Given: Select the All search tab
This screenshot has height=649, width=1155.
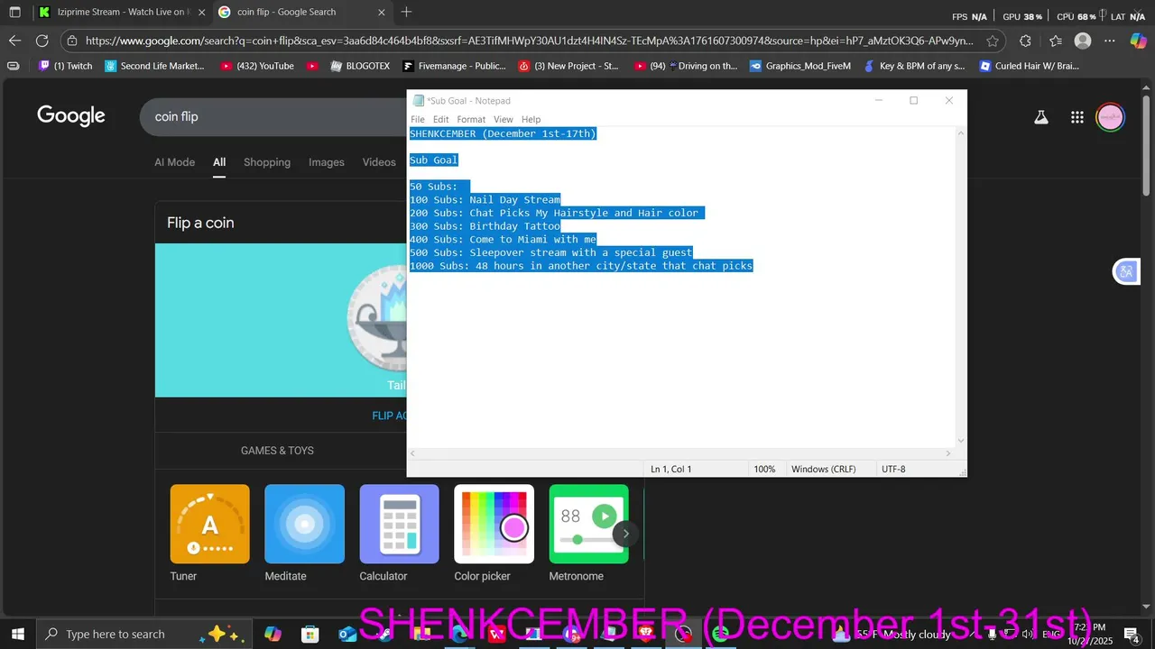Looking at the screenshot, I should (x=219, y=162).
